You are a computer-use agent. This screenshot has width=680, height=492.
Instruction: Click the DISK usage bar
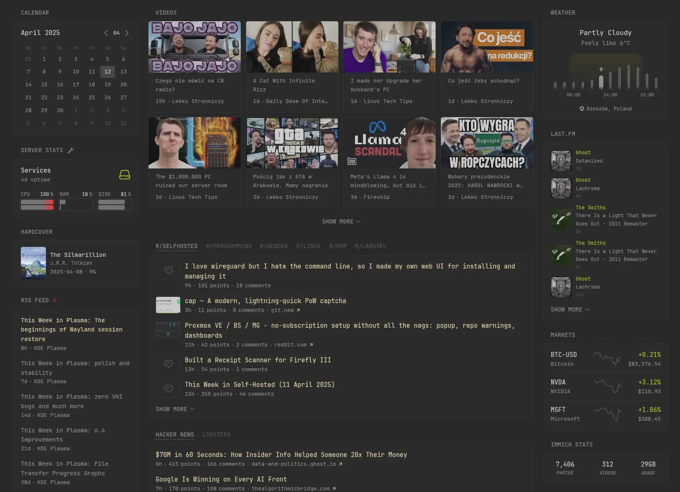(x=115, y=205)
